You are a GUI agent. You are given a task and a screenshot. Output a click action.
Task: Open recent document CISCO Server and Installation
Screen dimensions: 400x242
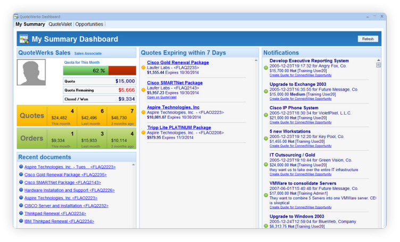(66, 205)
